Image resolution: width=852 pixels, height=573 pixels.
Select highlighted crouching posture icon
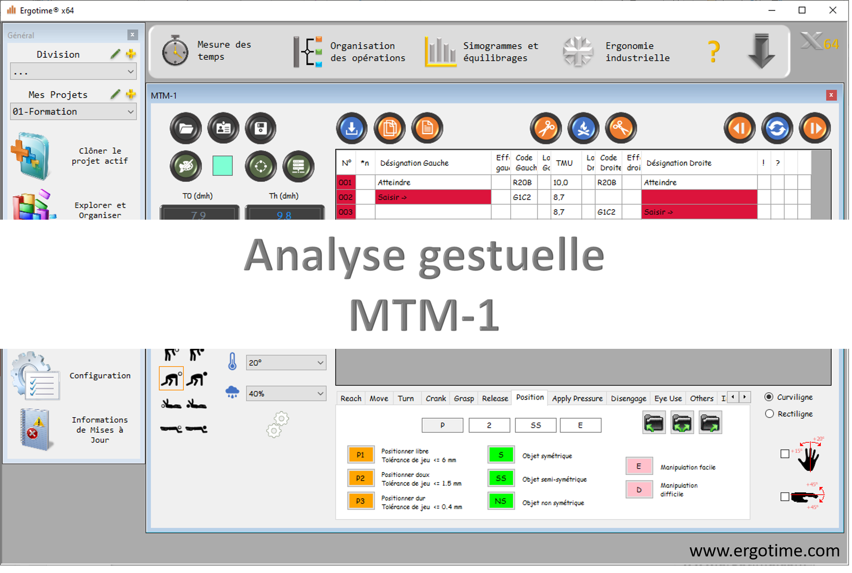point(171,378)
